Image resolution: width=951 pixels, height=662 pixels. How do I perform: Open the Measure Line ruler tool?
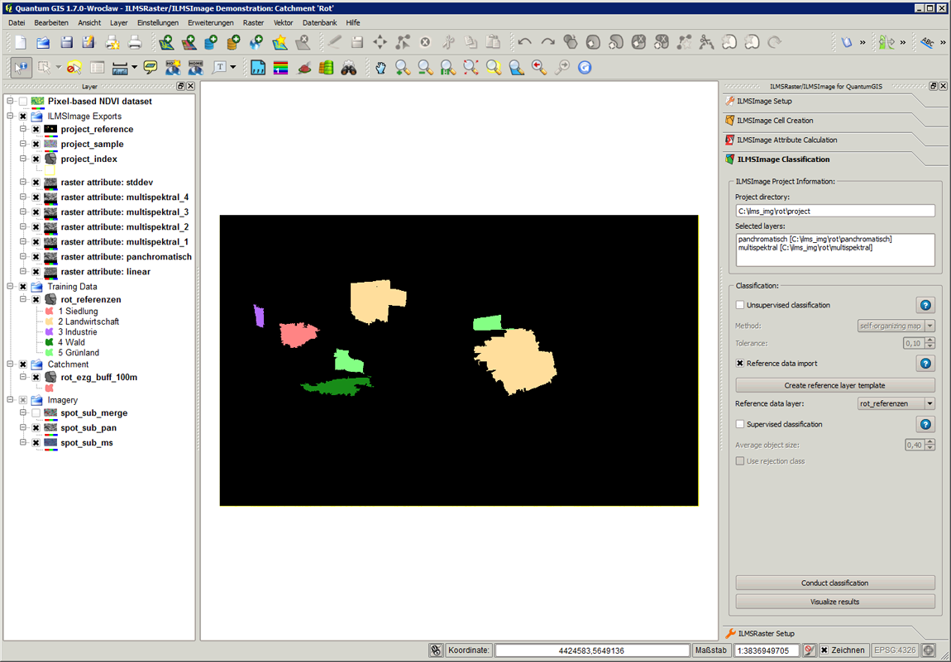[x=120, y=68]
